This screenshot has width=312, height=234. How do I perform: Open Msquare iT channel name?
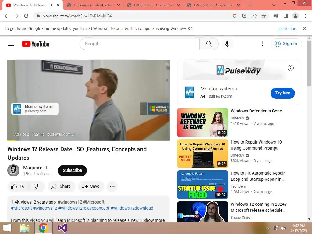pyautogui.click(x=35, y=168)
